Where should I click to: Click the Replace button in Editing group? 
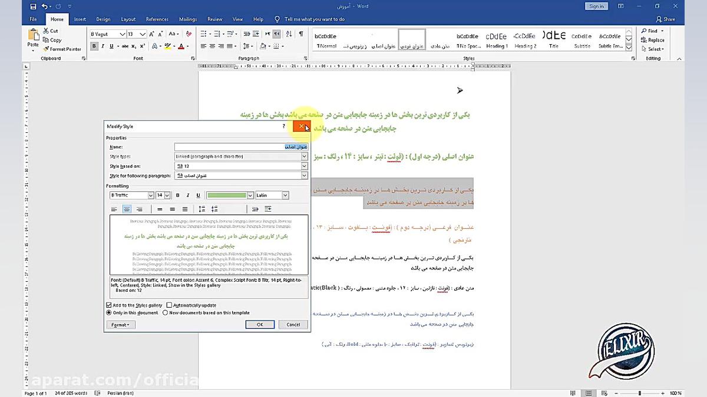point(653,40)
